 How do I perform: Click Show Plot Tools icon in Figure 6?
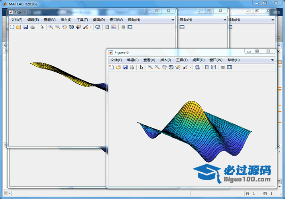pyautogui.click(x=230, y=67)
